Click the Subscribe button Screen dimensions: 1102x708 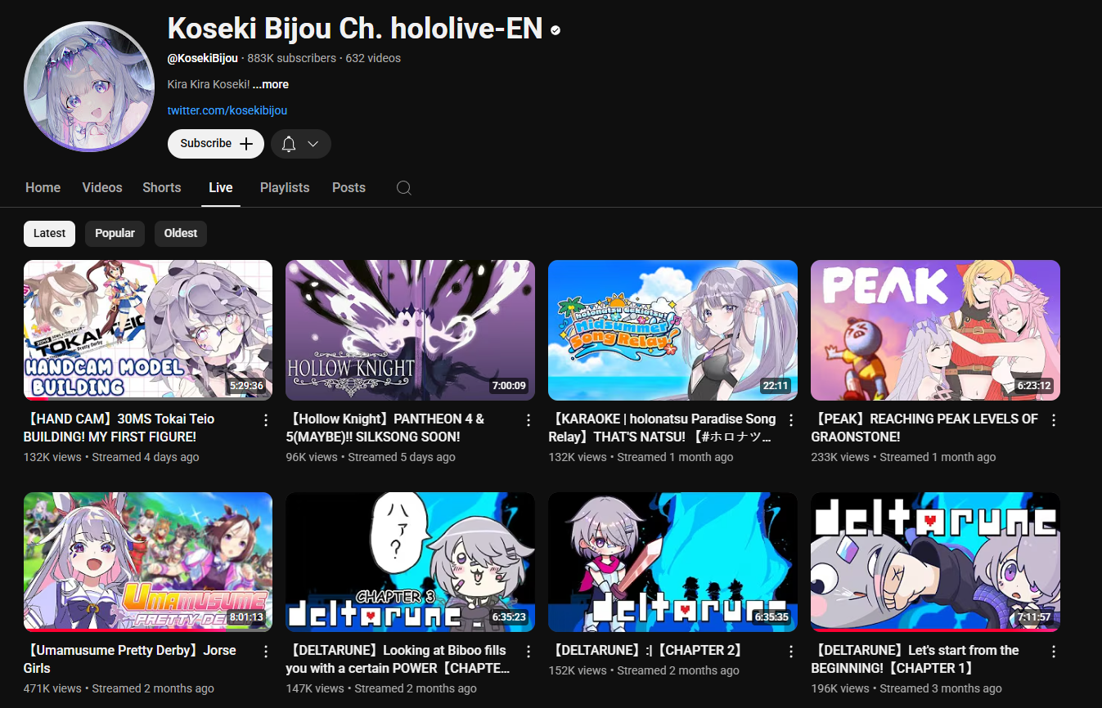[x=216, y=144]
